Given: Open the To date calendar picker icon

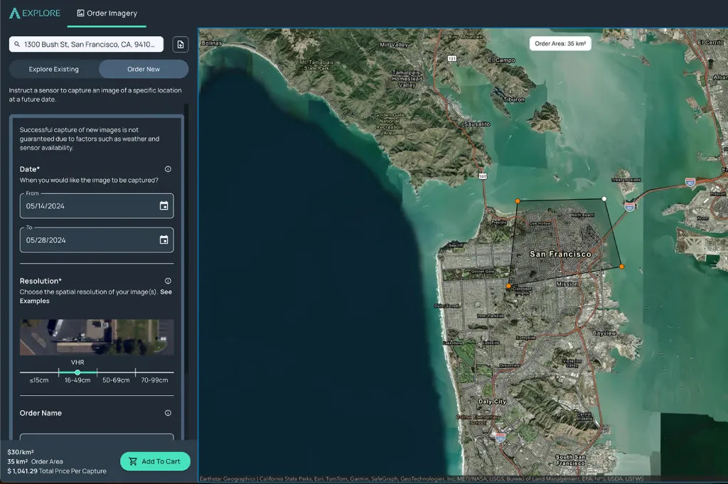Looking at the screenshot, I should point(164,240).
